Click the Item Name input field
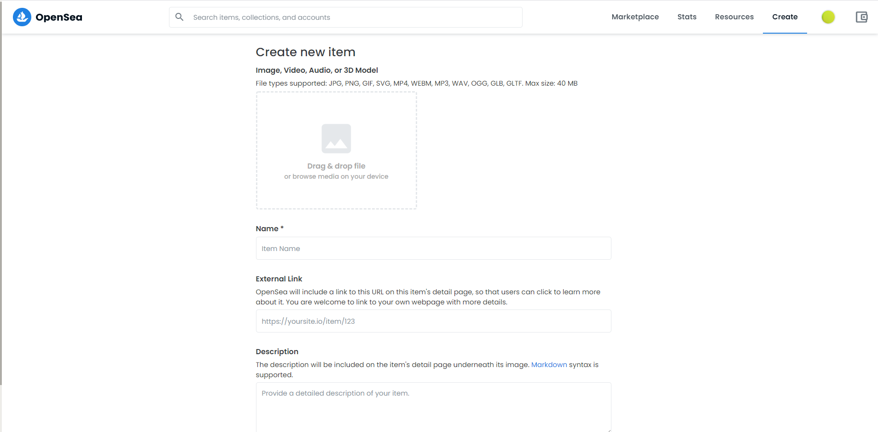The height and width of the screenshot is (432, 878). click(433, 249)
